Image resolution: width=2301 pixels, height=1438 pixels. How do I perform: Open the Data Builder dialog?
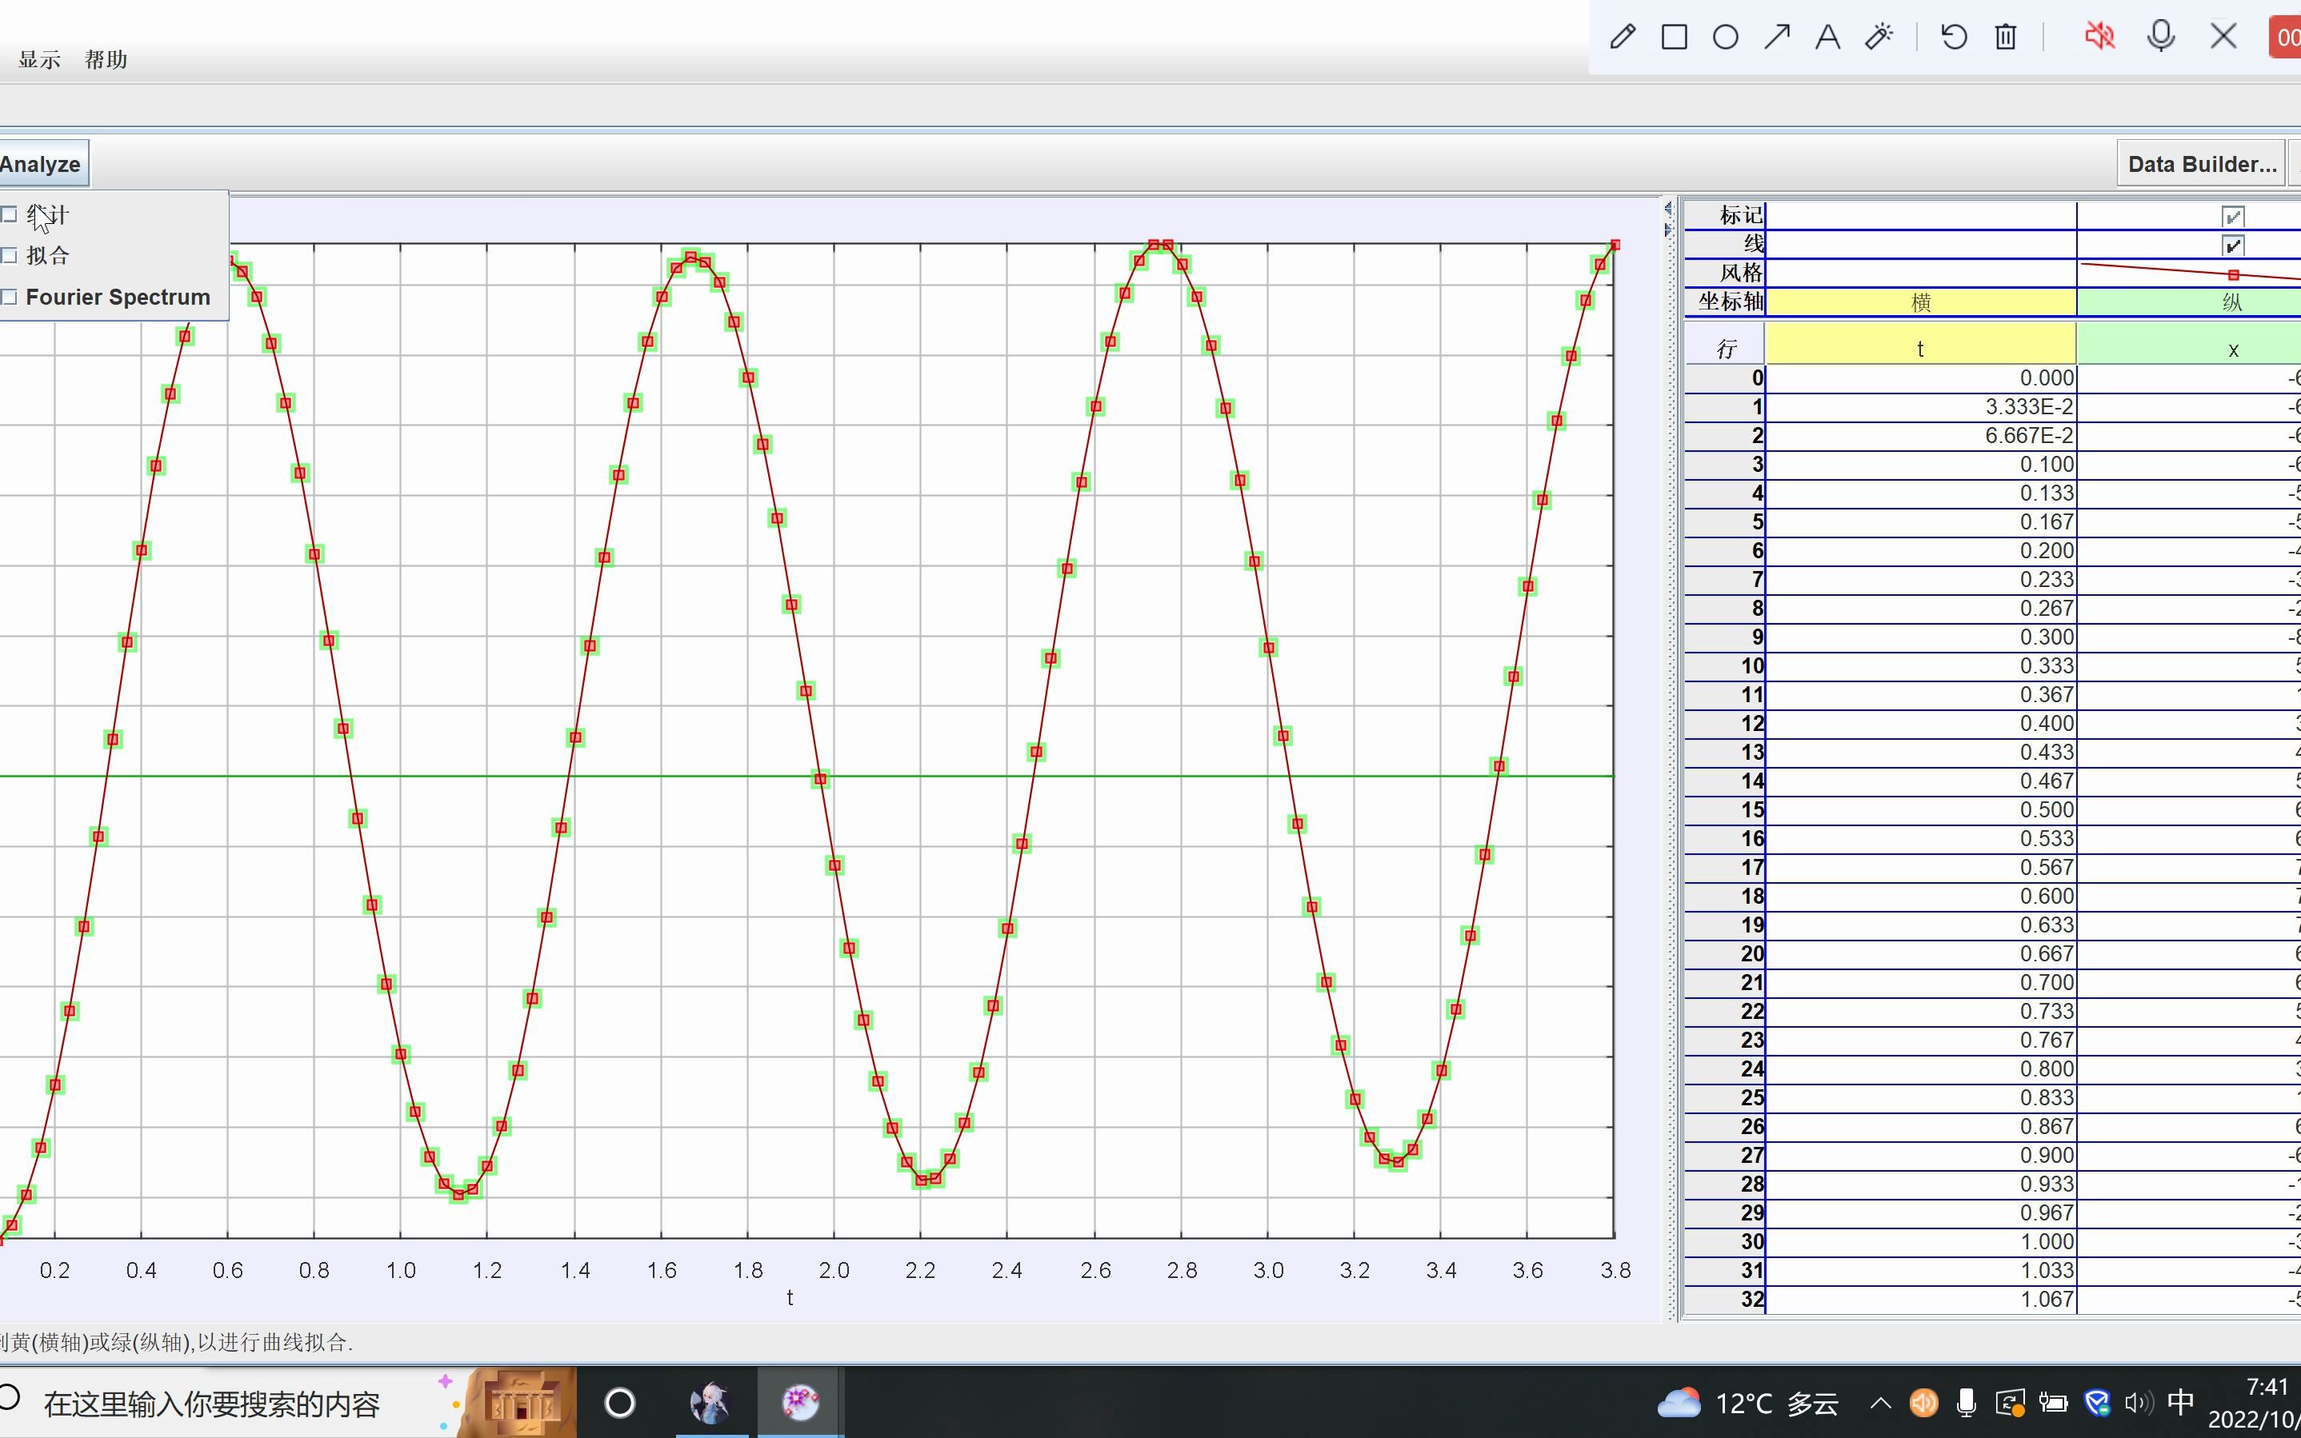point(2201,164)
